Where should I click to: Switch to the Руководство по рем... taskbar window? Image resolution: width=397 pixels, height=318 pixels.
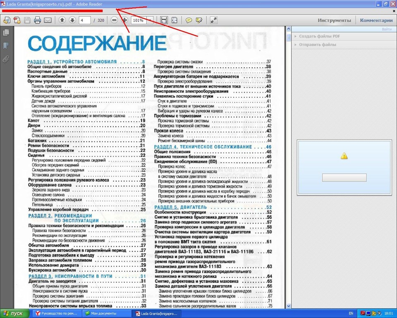pos(57,313)
